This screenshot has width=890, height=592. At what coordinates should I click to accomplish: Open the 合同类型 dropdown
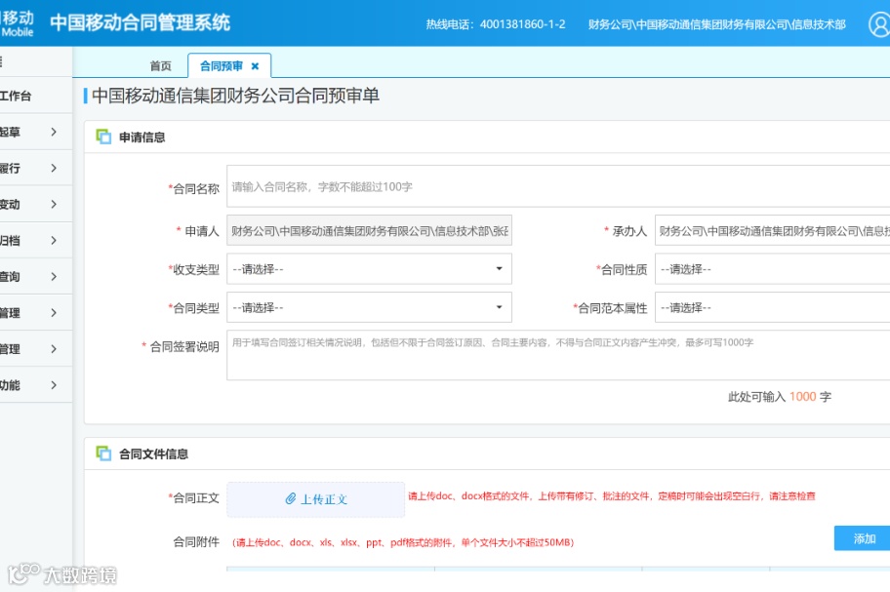coord(369,307)
